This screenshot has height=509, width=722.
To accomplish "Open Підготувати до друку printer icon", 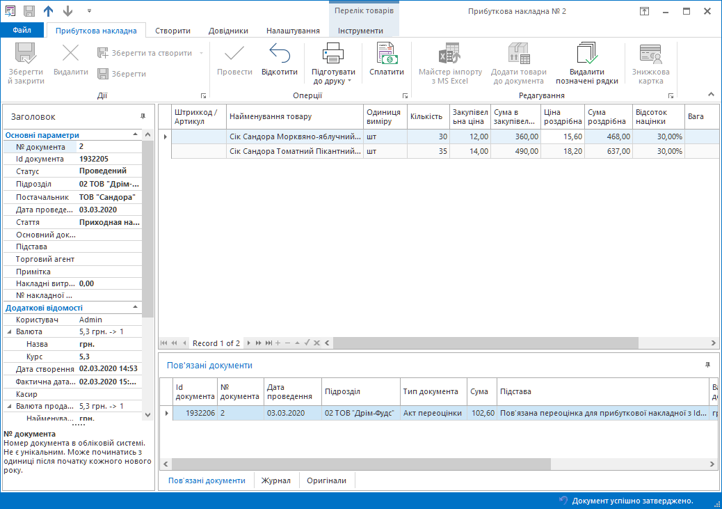I will pos(332,54).
